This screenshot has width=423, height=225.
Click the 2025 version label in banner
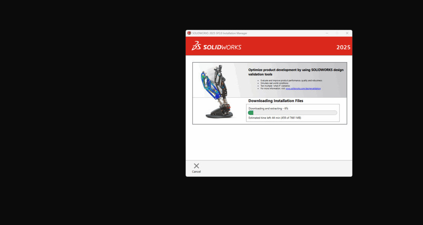tap(343, 47)
